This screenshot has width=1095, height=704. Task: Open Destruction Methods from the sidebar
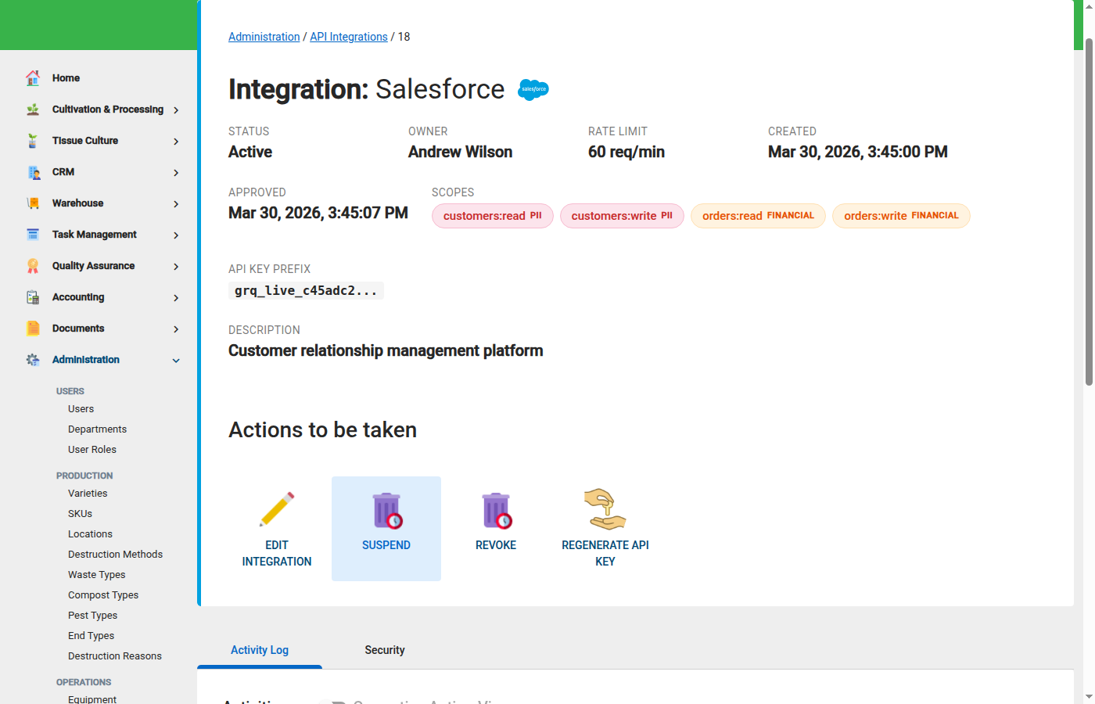pos(115,554)
